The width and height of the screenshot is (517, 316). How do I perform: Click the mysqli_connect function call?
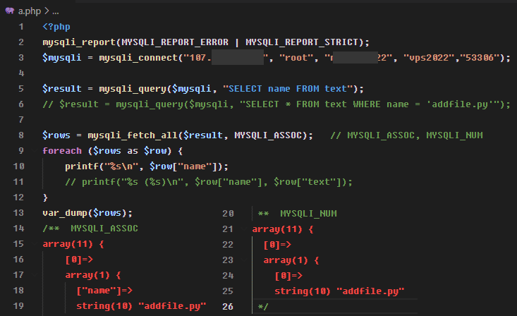click(x=138, y=58)
